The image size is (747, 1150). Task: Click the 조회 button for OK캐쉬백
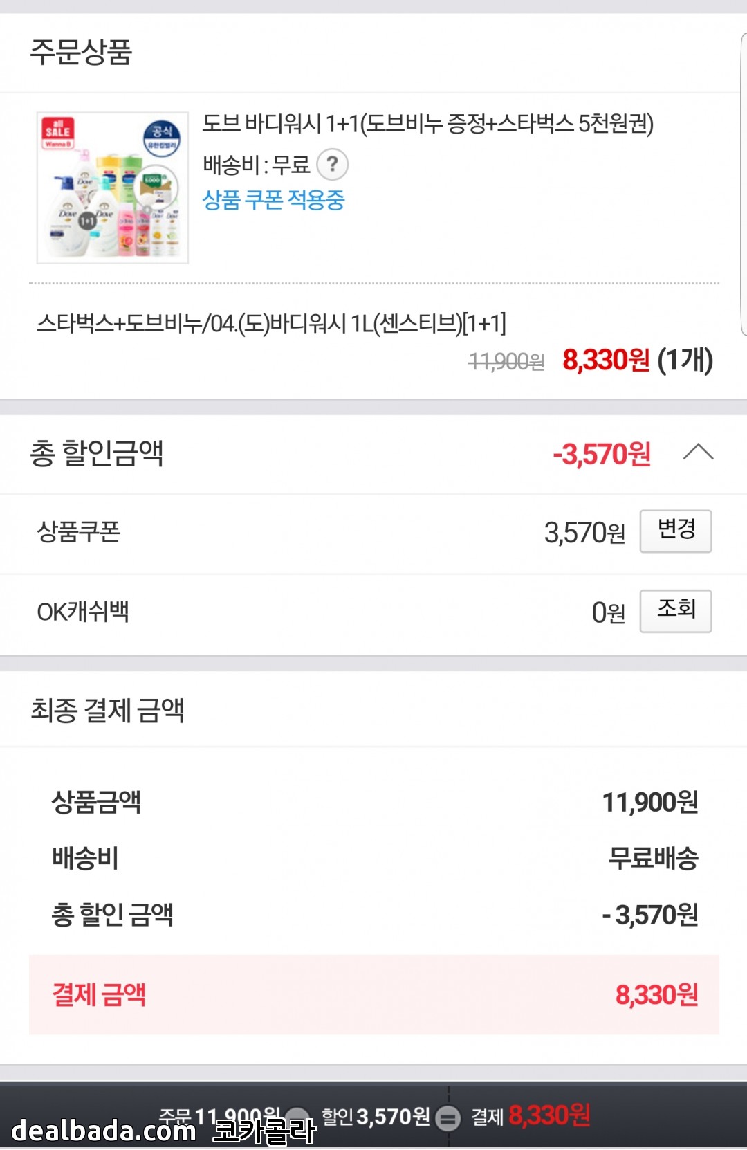point(675,610)
